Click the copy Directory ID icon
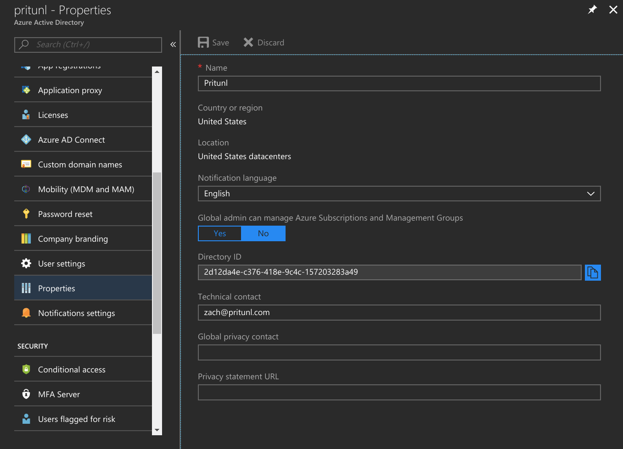Viewport: 623px width, 449px height. click(592, 272)
